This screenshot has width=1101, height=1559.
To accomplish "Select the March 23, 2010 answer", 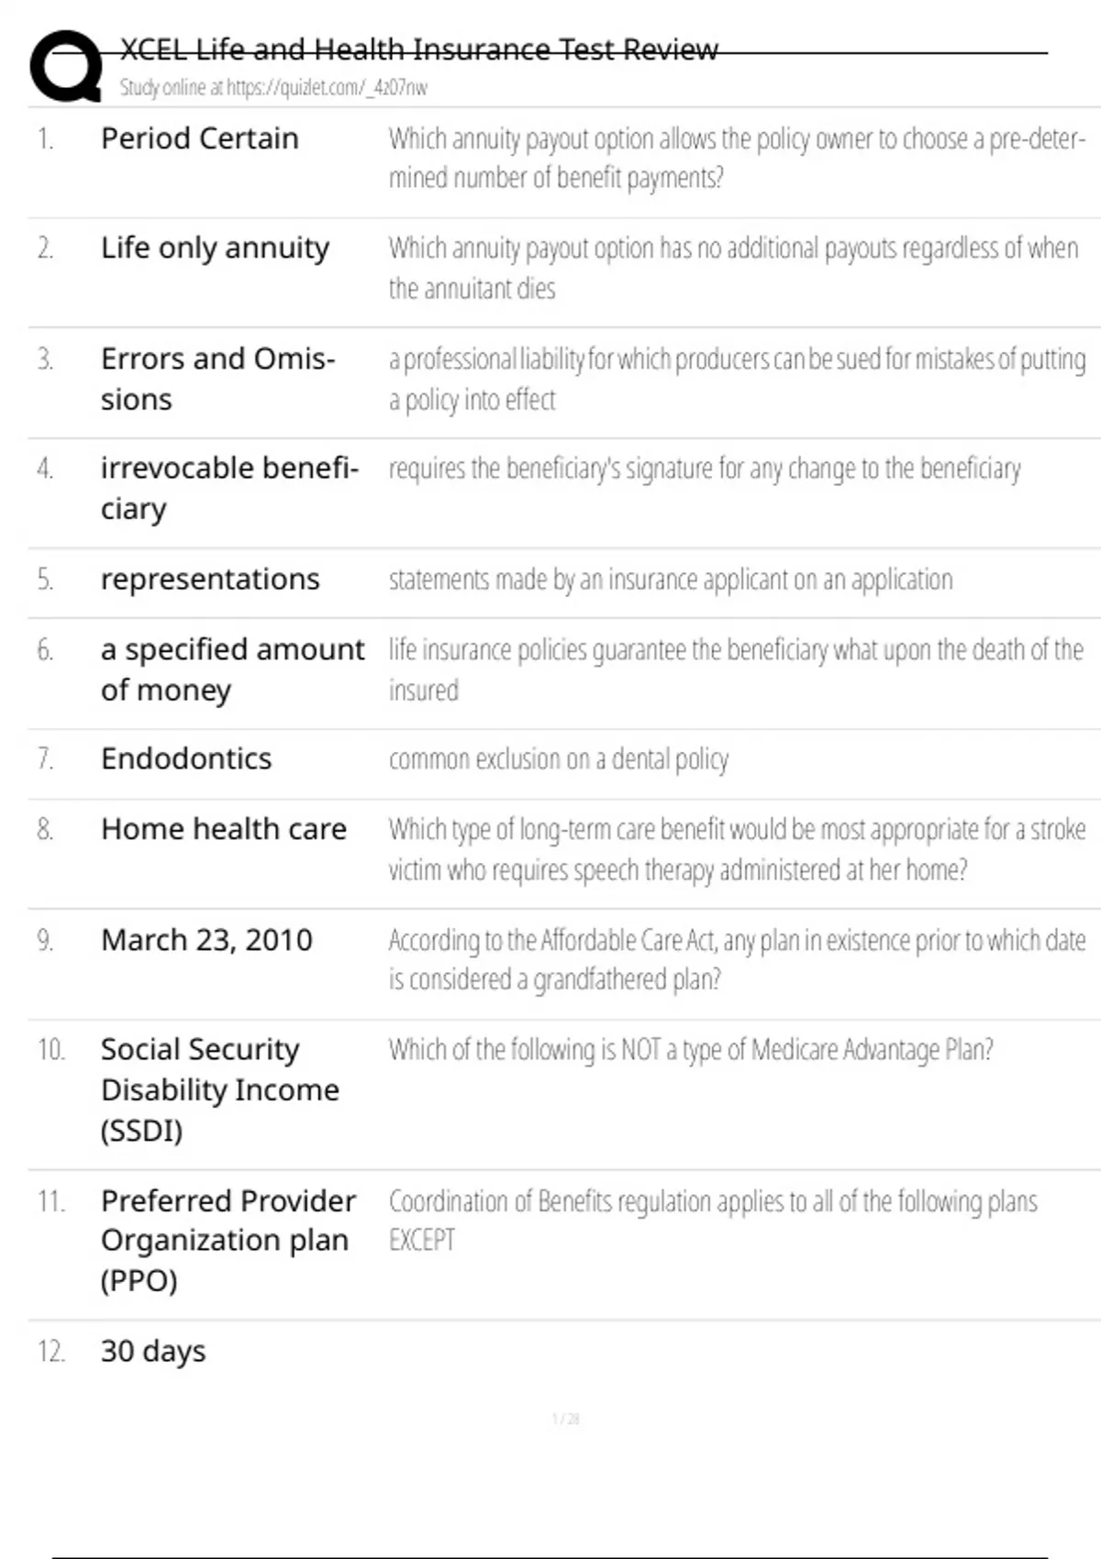I will [206, 940].
